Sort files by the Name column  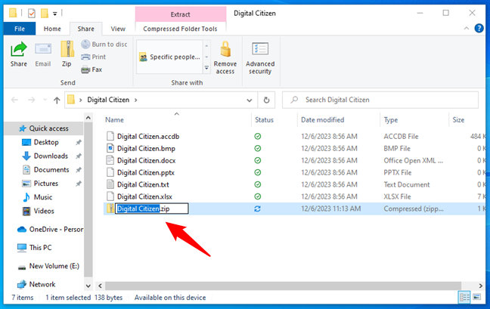[x=114, y=120]
